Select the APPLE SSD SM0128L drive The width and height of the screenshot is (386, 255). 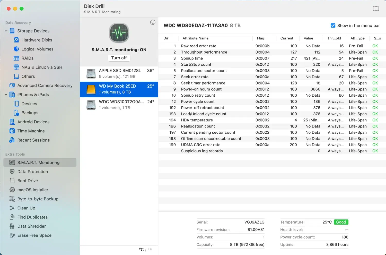[x=119, y=73]
